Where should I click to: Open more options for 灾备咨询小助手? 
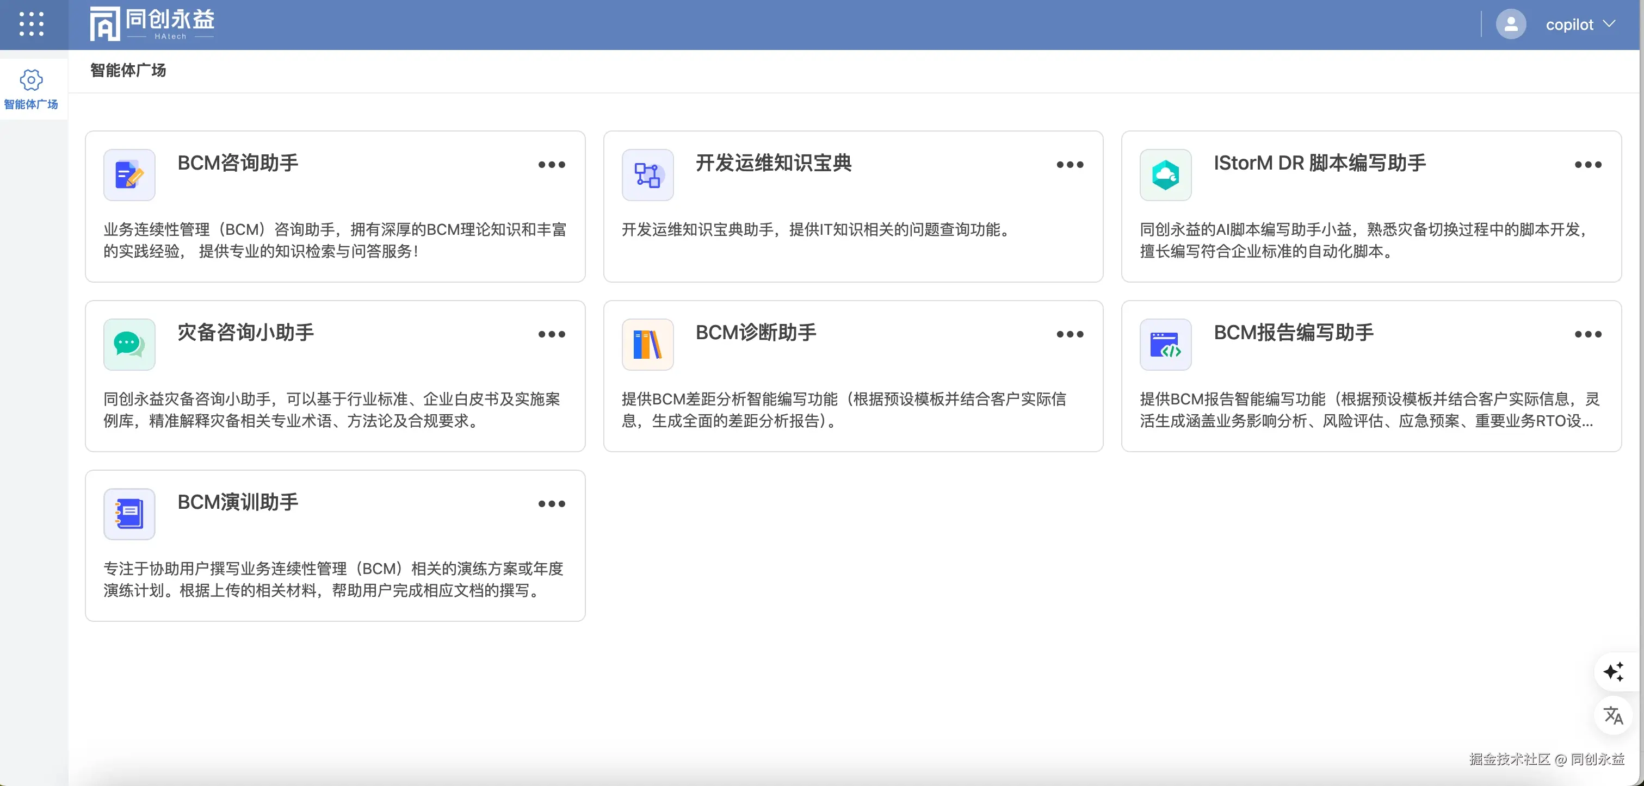pos(552,334)
